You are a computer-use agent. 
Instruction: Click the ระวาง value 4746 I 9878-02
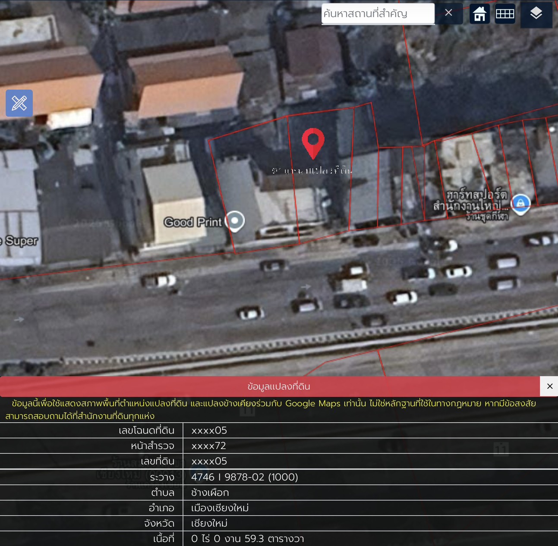(x=245, y=477)
